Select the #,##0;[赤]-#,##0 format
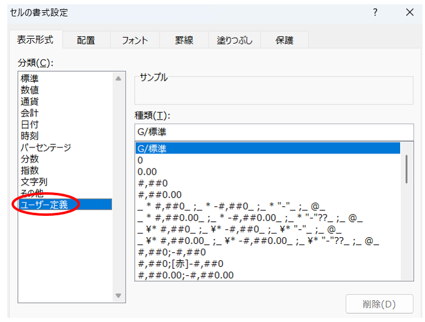This screenshot has height=322, width=425. pos(181,264)
